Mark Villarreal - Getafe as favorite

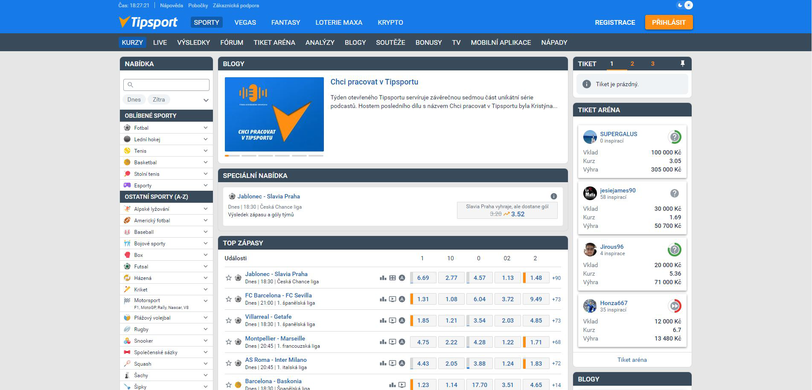(x=229, y=320)
